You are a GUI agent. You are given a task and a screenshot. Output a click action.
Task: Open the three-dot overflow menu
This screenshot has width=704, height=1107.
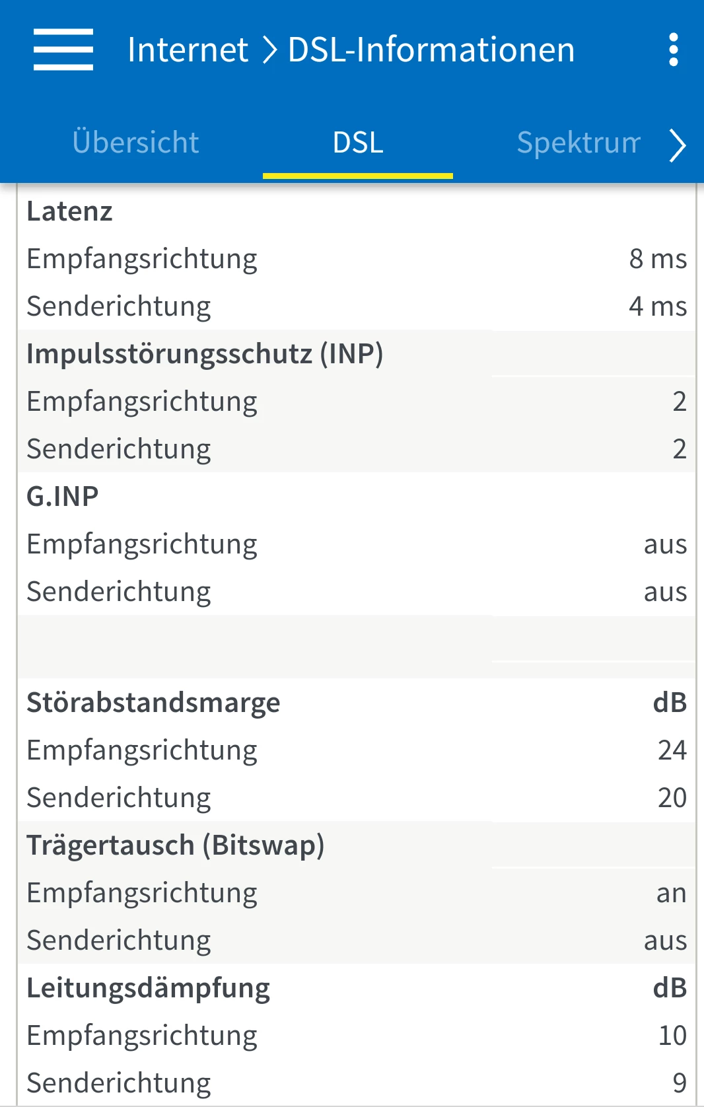click(673, 50)
